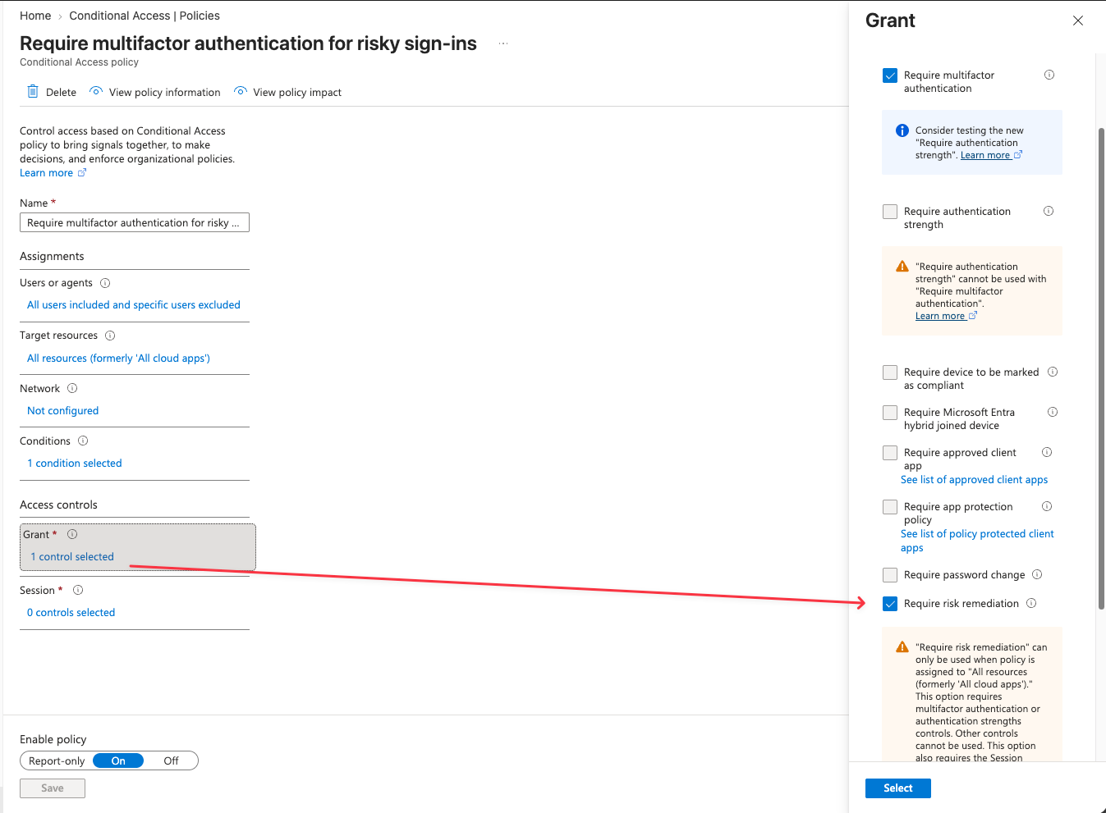Click info icon for Require authentication strength
Viewport: 1106px width, 813px height.
pyautogui.click(x=1049, y=211)
